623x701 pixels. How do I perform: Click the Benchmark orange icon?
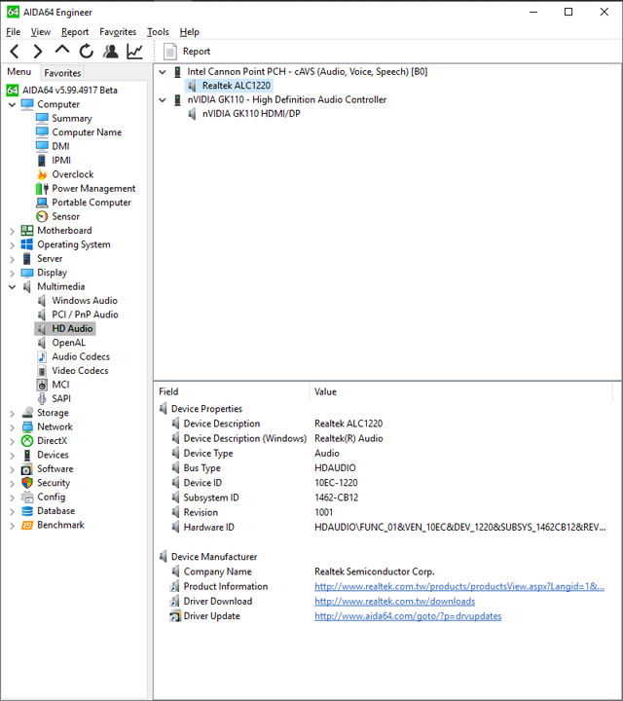click(x=27, y=525)
